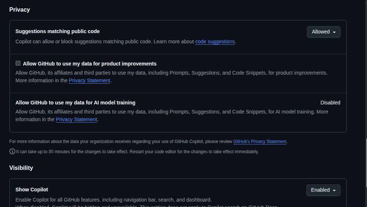Click the 'Enable Copilot for all GitHub features' description
Viewport: 367px width, 207px height.
[x=113, y=200]
